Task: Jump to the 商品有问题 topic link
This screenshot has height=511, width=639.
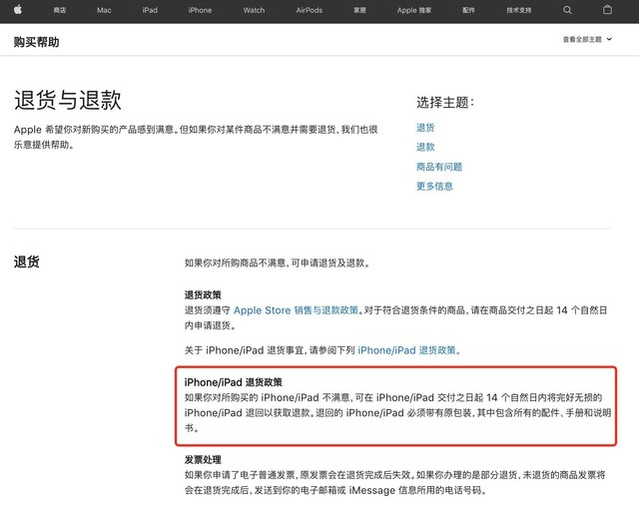Action: 439,167
